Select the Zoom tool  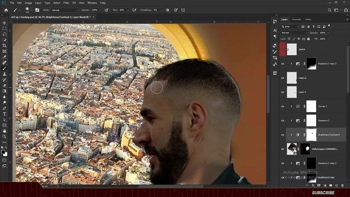pyautogui.click(x=4, y=136)
